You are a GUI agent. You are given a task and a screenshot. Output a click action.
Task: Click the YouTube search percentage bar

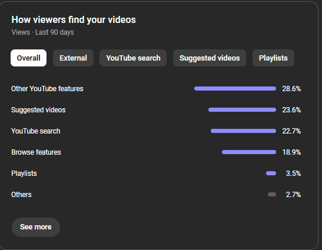point(243,131)
